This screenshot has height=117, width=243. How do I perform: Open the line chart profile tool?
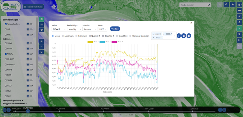(x=239, y=40)
